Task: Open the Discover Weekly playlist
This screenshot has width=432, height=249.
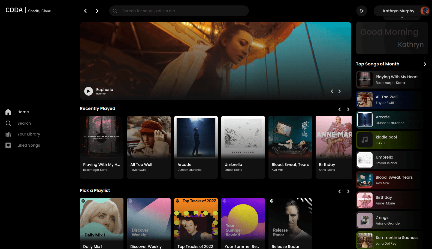Action: click(x=149, y=223)
